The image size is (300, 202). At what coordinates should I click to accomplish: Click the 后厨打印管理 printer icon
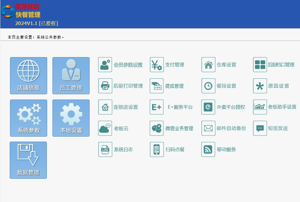point(105,86)
